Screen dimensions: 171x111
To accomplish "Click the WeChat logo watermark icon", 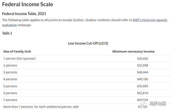I will tap(144, 103).
